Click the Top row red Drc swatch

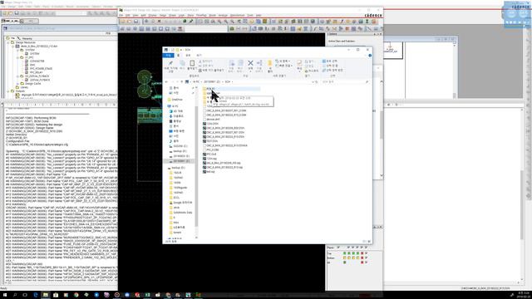coord(362,253)
